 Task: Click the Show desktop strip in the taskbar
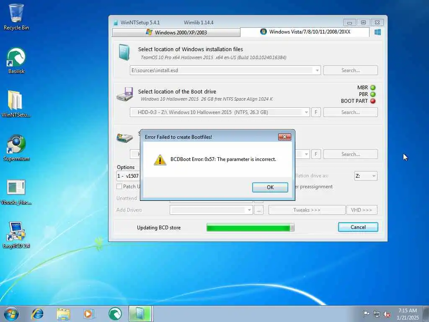(426, 314)
